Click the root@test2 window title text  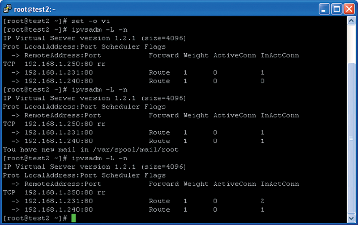[x=35, y=9]
